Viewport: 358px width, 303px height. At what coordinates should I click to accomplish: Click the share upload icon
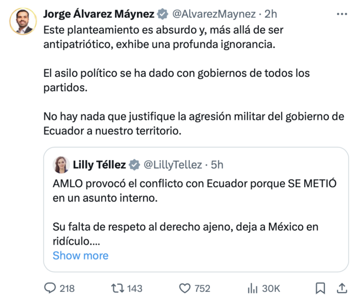coord(341,288)
